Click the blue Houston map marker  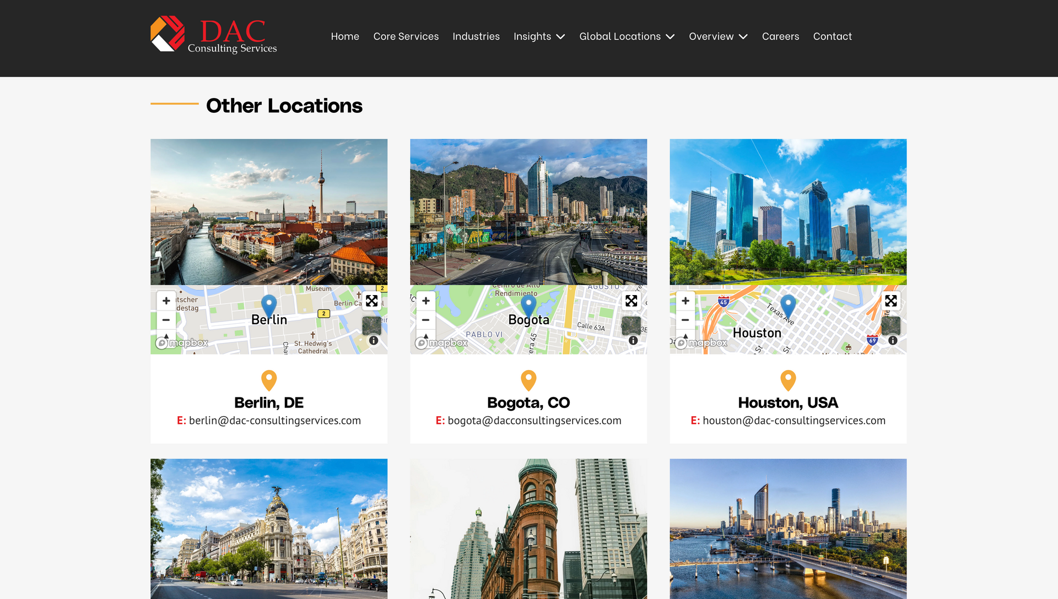(788, 304)
